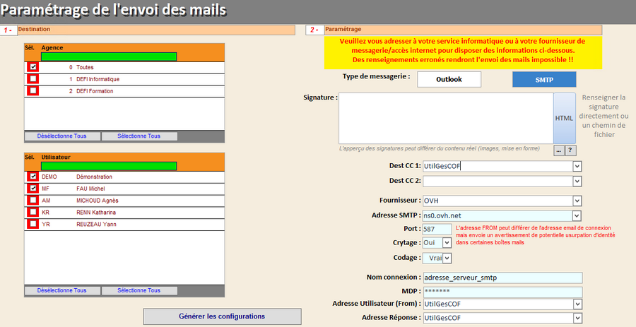The width and height of the screenshot is (636, 327).
Task: Select the SMTP messaging type
Action: [x=544, y=80]
